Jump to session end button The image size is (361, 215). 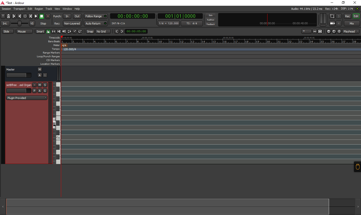click(x=20, y=16)
